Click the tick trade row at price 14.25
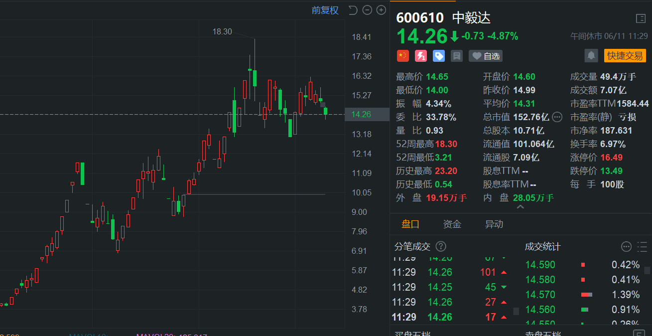 [451, 287]
